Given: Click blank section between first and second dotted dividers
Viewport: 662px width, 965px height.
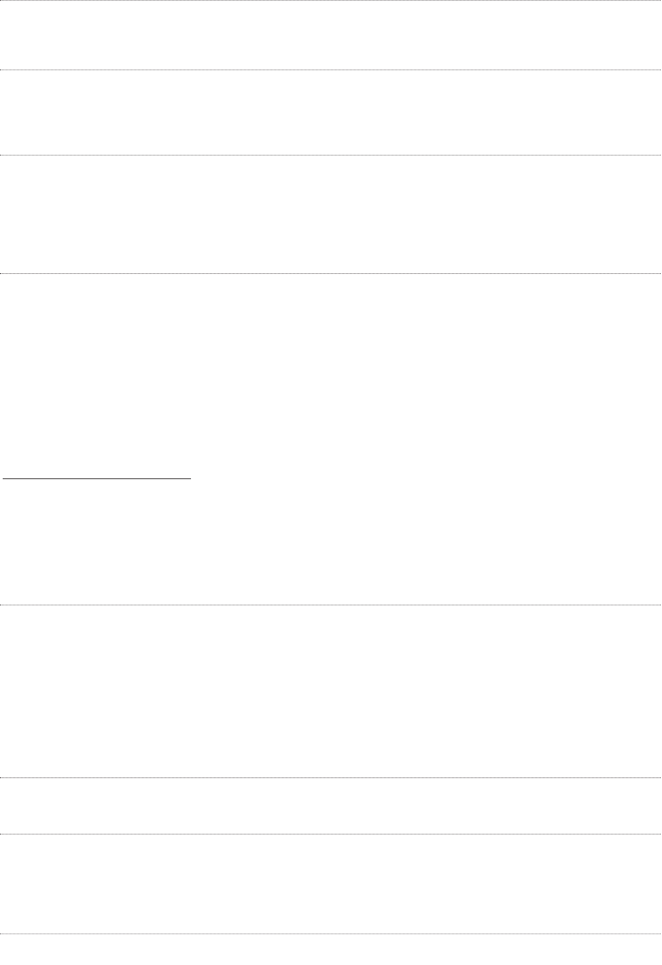Looking at the screenshot, I should point(331,35).
